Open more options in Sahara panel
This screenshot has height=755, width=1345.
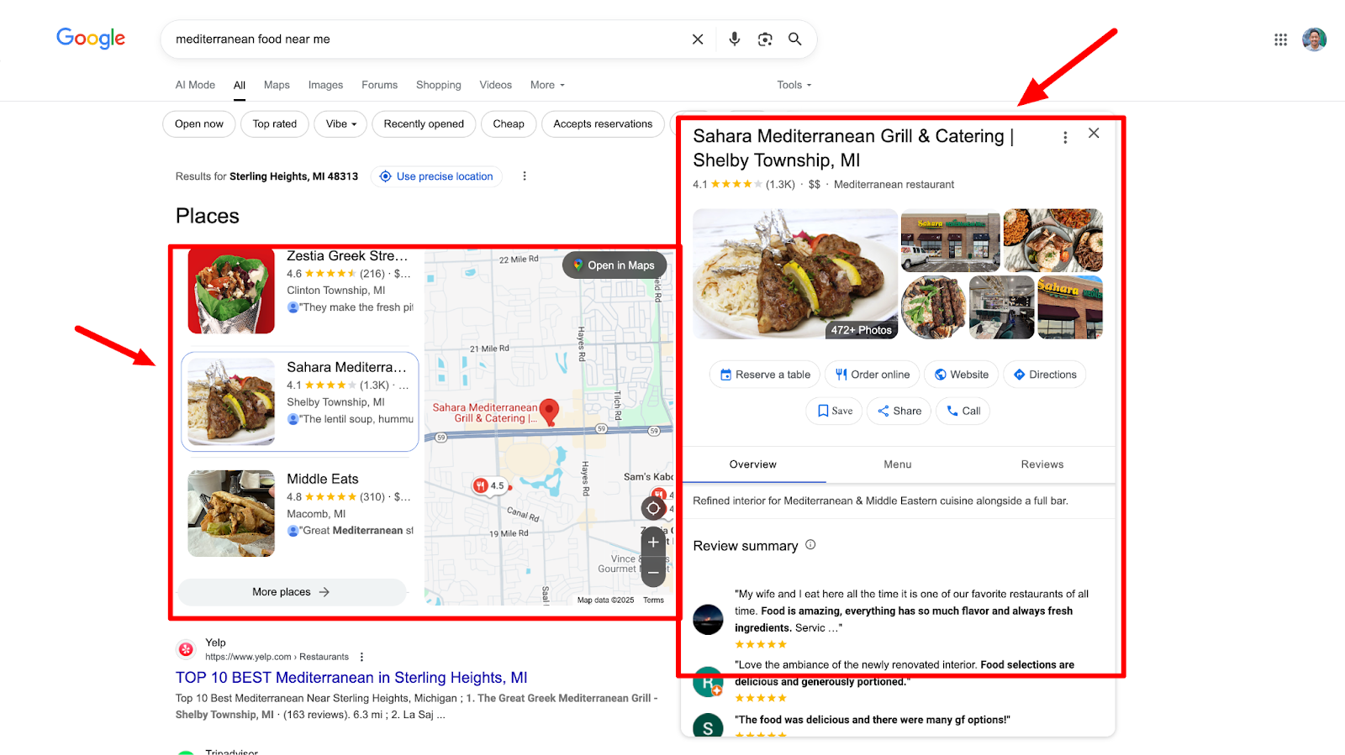click(x=1065, y=138)
